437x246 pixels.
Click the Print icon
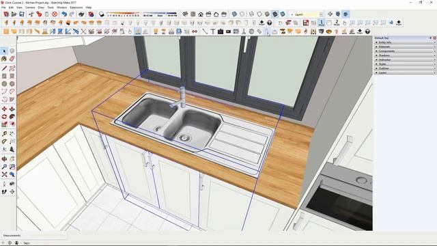tap(81, 14)
